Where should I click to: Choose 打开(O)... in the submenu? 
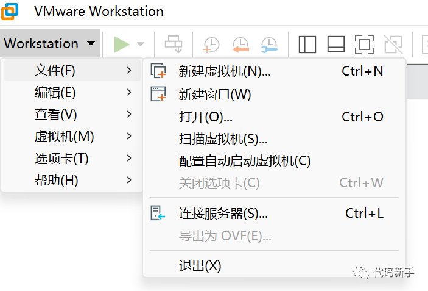tap(275, 117)
